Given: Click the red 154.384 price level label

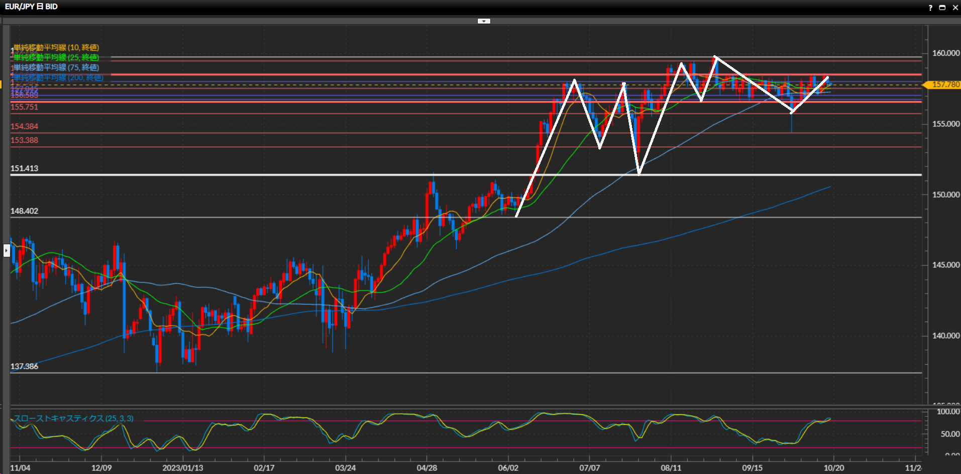Looking at the screenshot, I should click(x=24, y=126).
